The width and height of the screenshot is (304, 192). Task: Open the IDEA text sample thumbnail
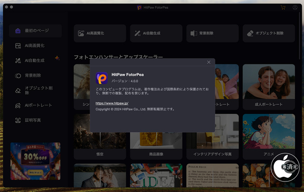[x=156, y=175]
